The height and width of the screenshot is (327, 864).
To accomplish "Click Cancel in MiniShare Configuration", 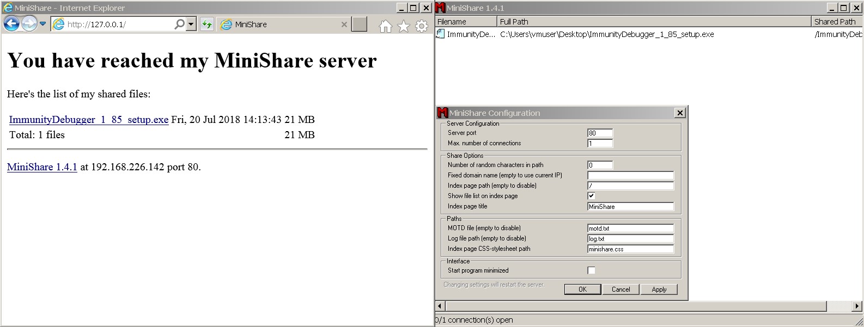I will tap(620, 289).
